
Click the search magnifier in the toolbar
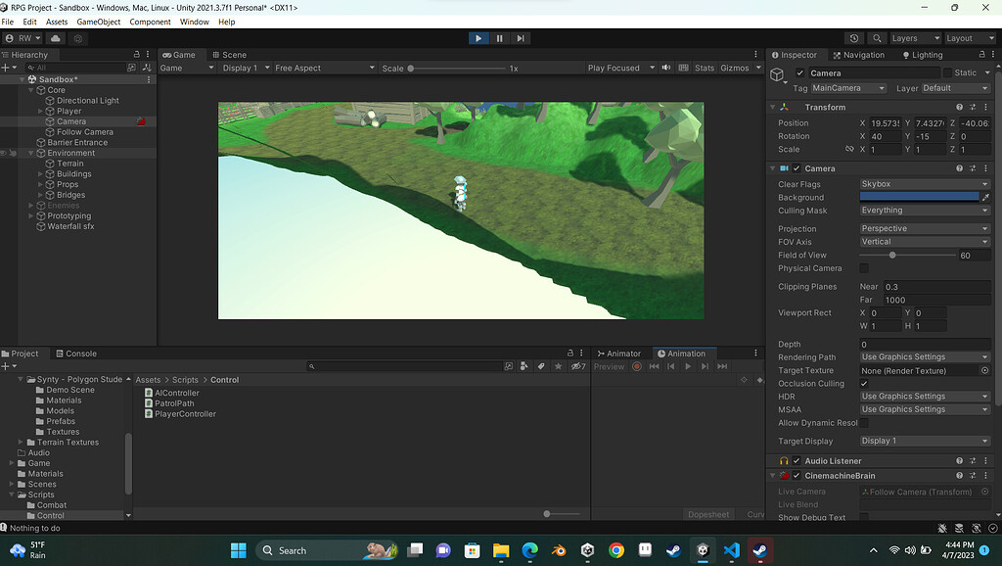coord(877,38)
